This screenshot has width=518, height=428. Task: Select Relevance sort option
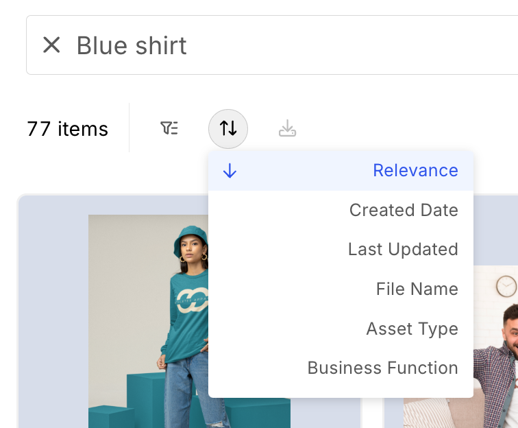[x=415, y=171]
